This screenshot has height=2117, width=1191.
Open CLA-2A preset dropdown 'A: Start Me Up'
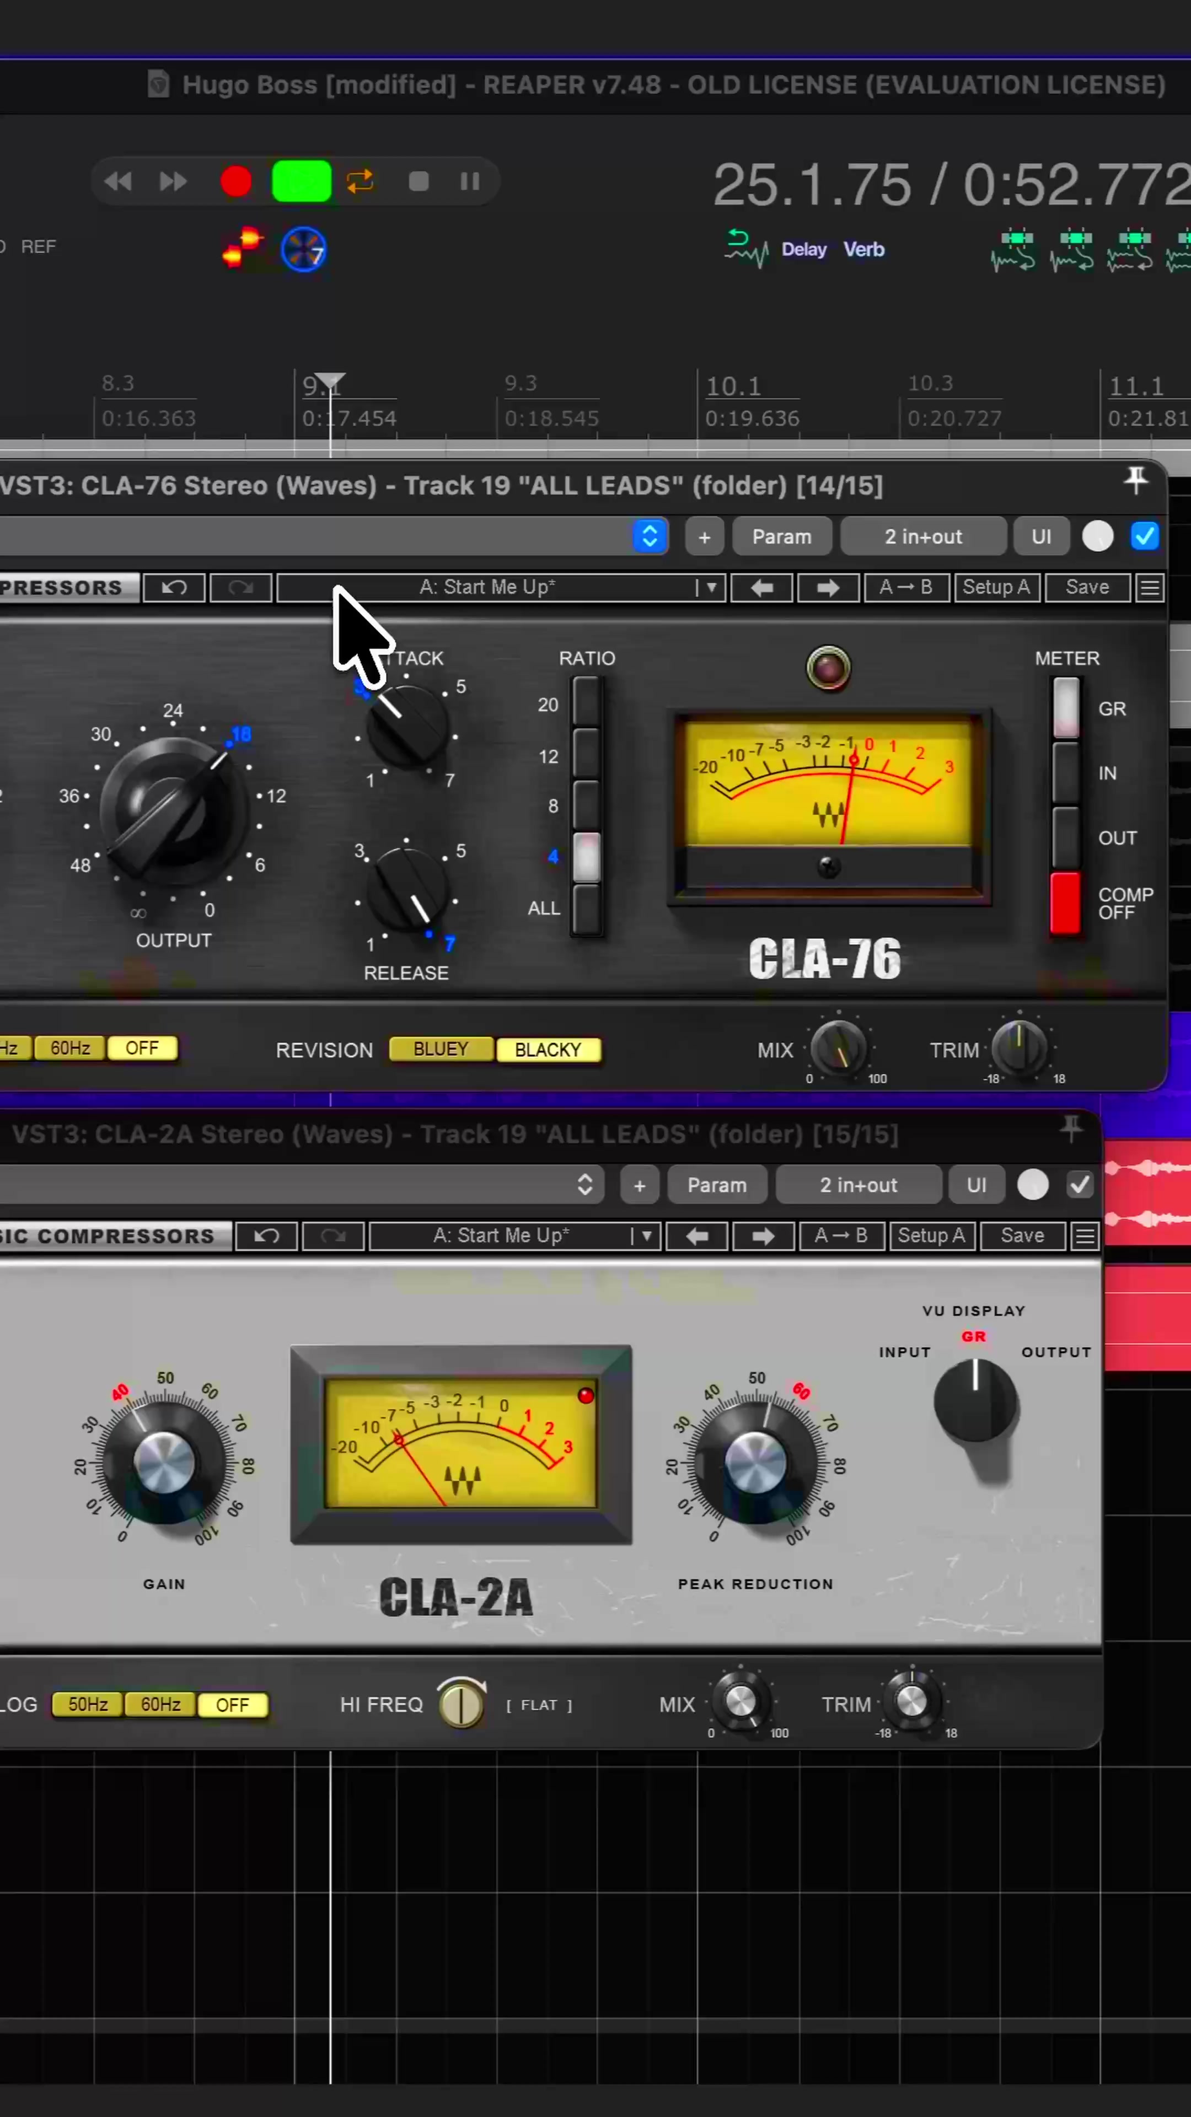[514, 1236]
